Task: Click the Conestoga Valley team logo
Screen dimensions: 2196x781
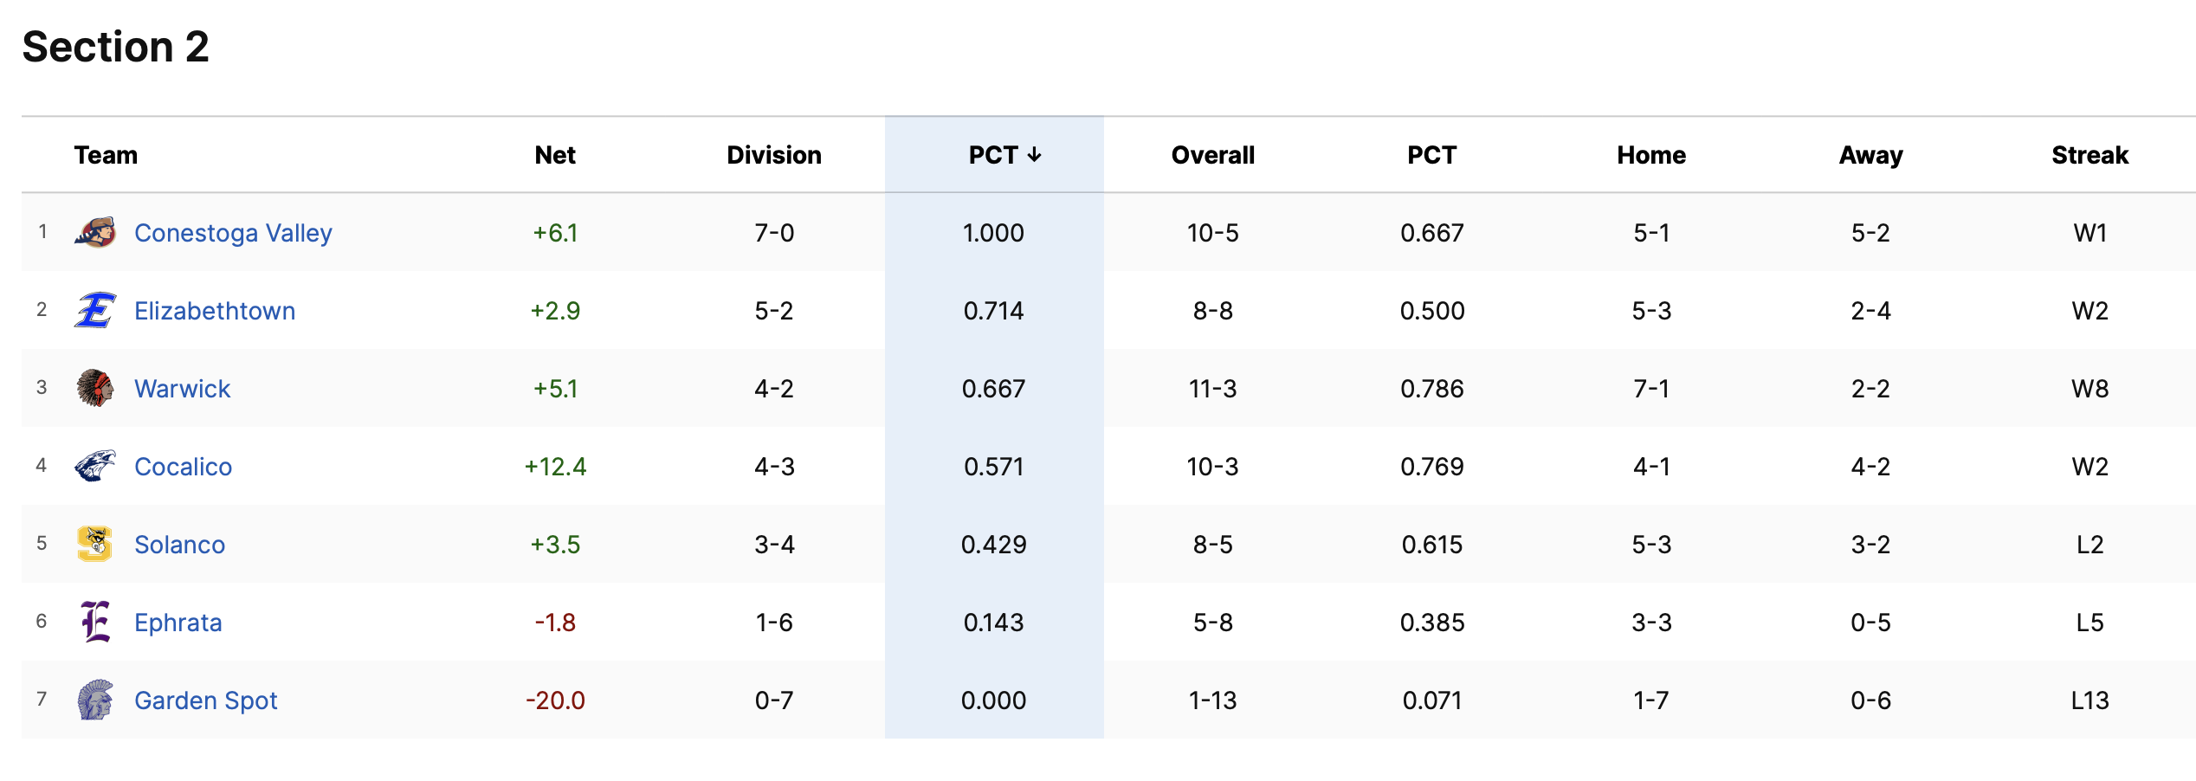Action: [95, 232]
